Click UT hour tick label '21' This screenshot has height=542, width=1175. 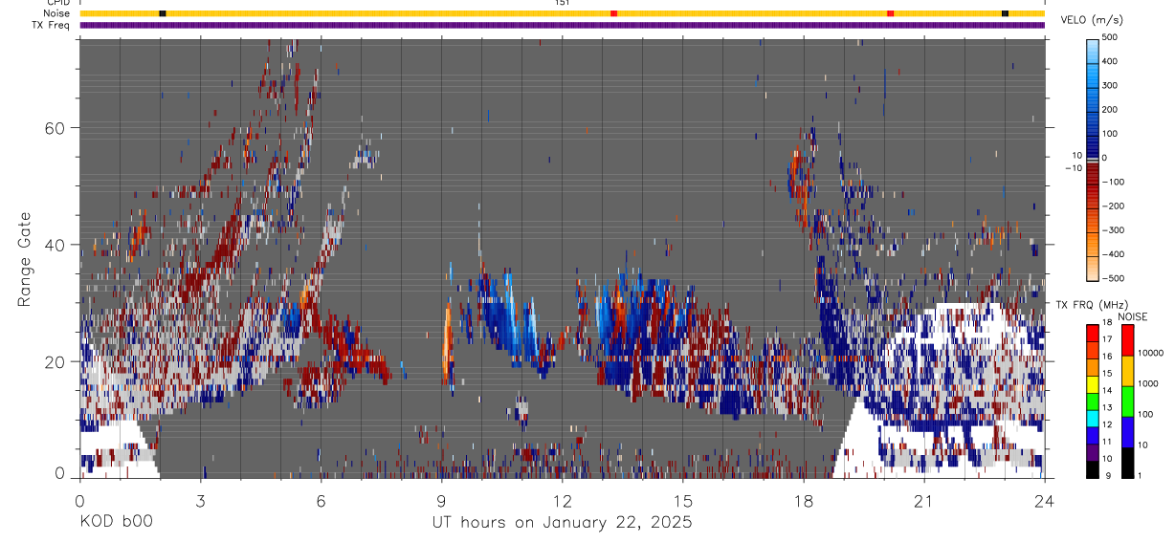pos(924,501)
